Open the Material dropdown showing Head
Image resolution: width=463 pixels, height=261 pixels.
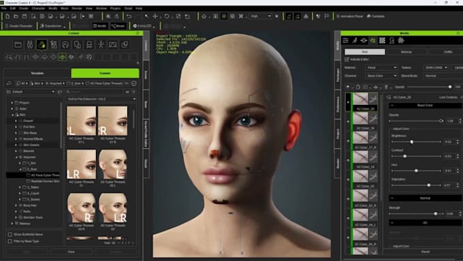pyautogui.click(x=381, y=67)
